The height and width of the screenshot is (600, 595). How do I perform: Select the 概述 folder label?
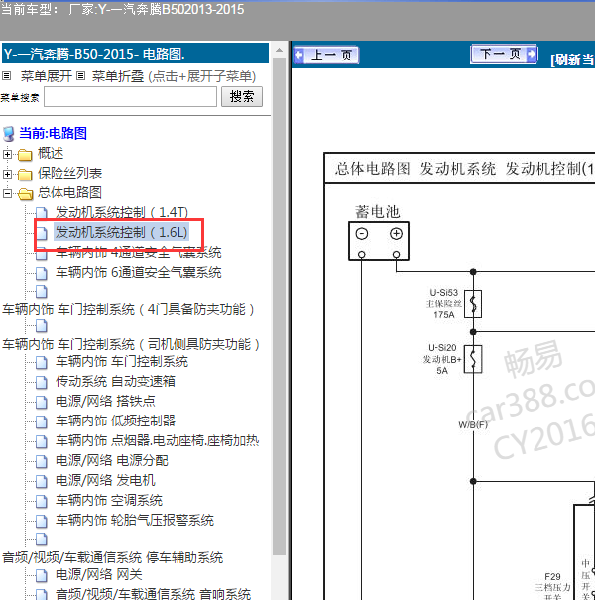tap(51, 154)
